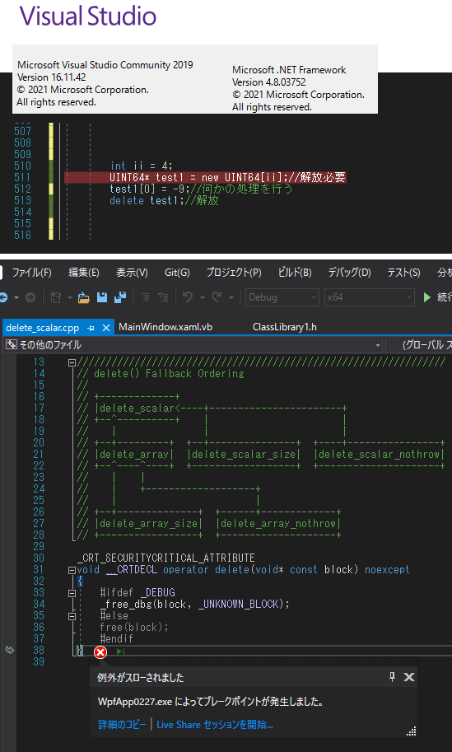Open the ファイル(F) menu
Screen dimensions: 452x752
pos(31,273)
